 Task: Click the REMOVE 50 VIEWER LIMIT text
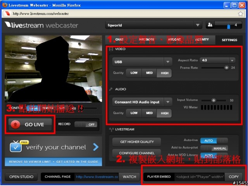pos(30,162)
